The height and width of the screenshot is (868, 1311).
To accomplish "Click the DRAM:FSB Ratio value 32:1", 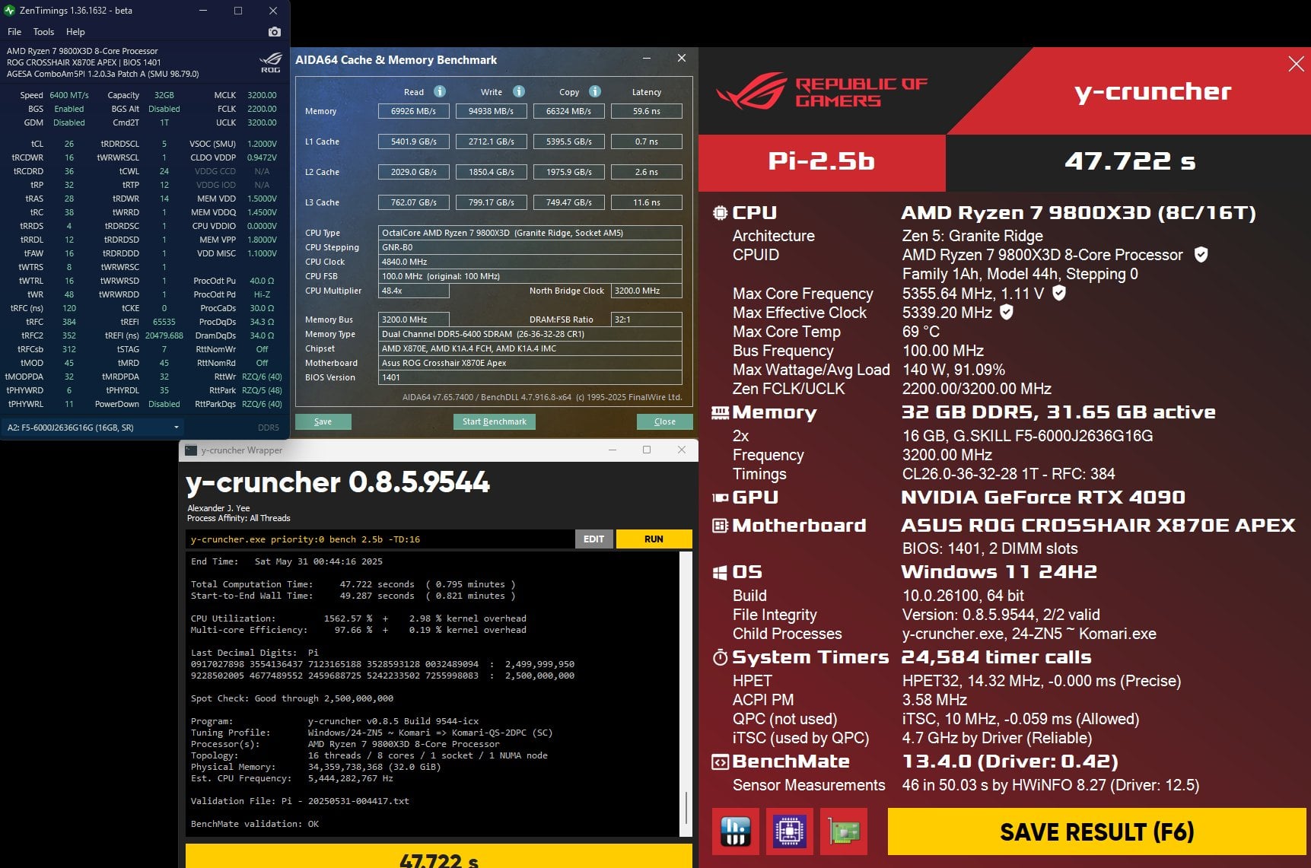I will click(647, 320).
